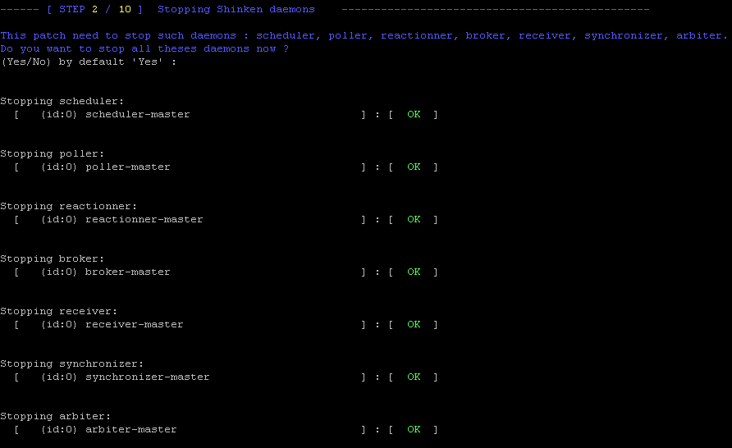Click the 'Stopping reactionner:' heading
This screenshot has width=732, height=448.
click(x=68, y=206)
